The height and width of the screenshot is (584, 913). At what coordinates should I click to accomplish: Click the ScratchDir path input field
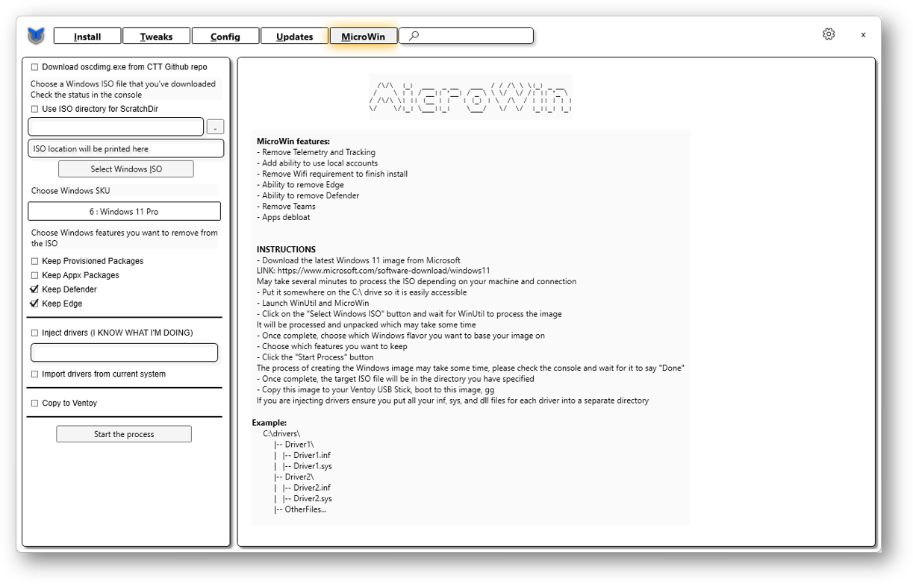point(116,127)
